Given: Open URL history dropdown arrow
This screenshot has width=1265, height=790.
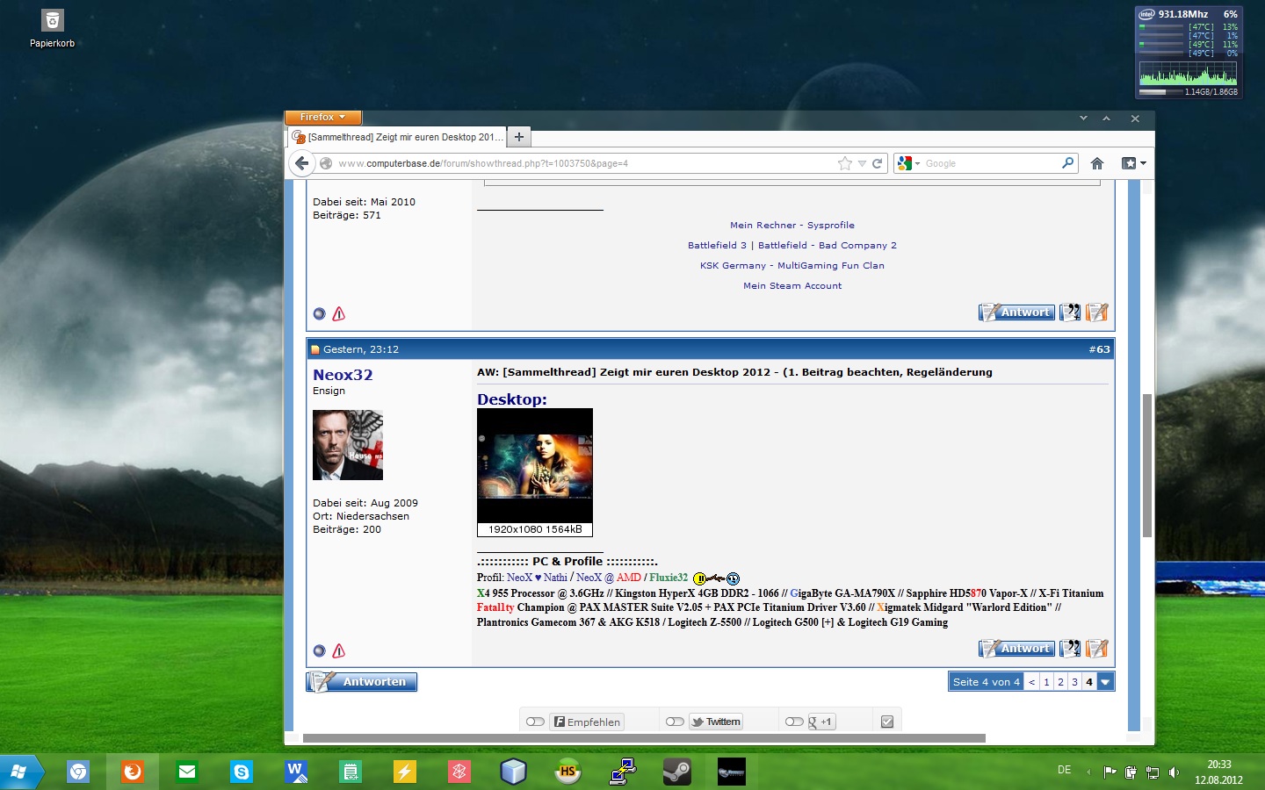Looking at the screenshot, I should [862, 163].
